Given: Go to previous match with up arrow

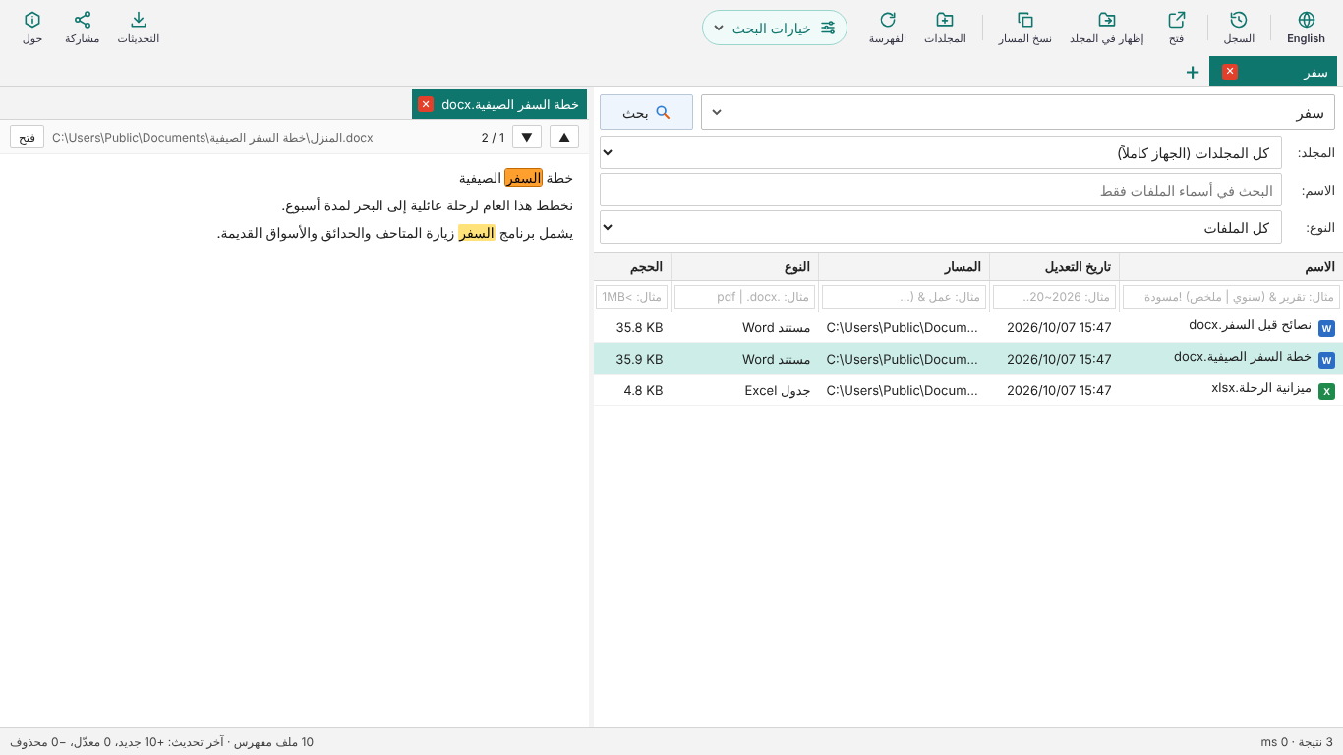Looking at the screenshot, I should coord(564,137).
